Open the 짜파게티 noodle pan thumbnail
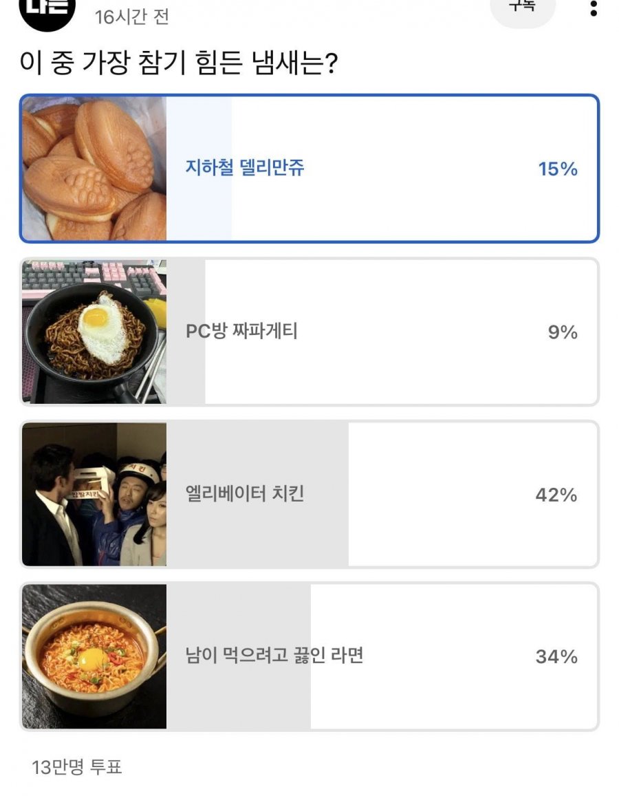This screenshot has width=619, height=796. click(94, 332)
